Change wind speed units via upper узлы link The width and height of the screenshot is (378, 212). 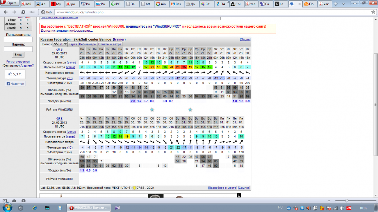click(71, 63)
